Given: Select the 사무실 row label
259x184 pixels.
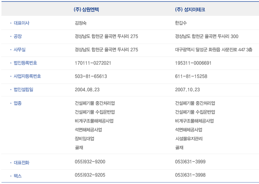Looking at the screenshot, I should (20, 50).
